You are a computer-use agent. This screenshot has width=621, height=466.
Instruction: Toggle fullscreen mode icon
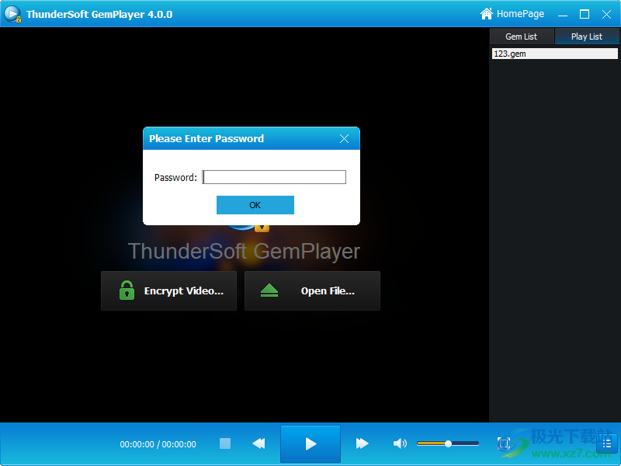pyautogui.click(x=504, y=443)
